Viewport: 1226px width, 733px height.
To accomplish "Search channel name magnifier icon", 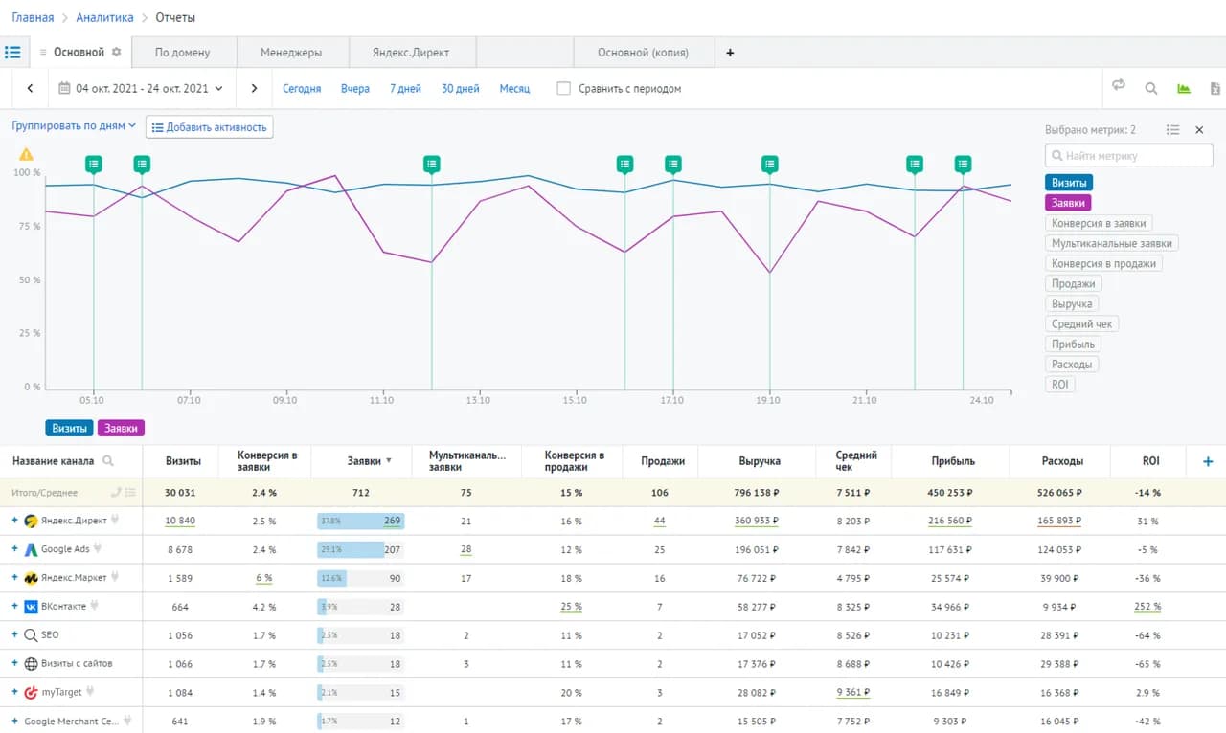I will pyautogui.click(x=108, y=461).
